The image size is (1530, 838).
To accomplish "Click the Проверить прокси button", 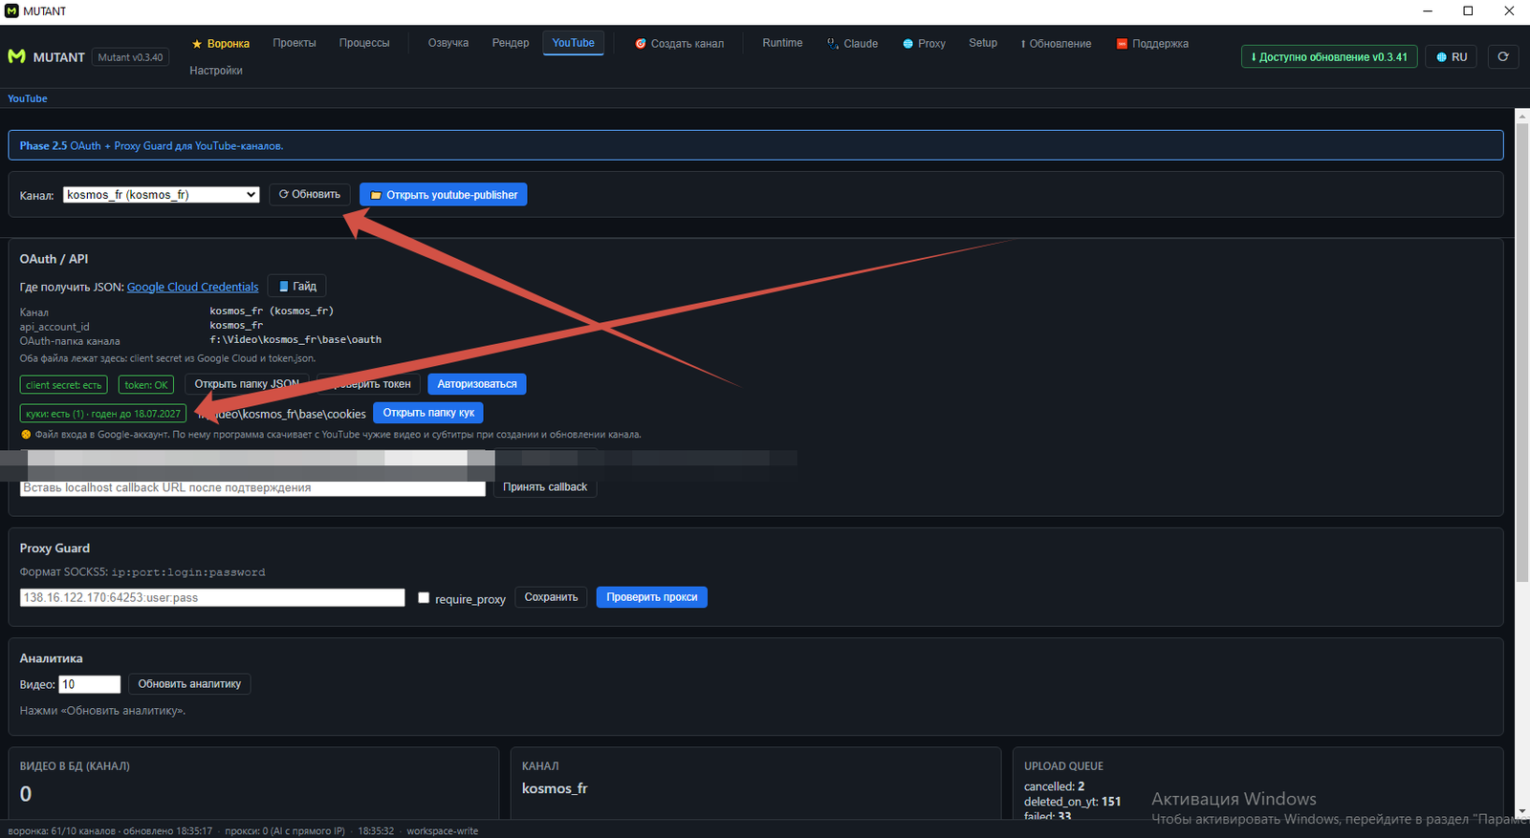I will (652, 597).
